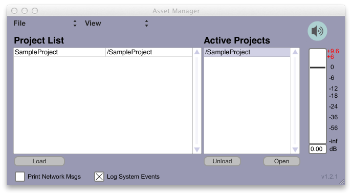Toggle the speaker audio output icon
Screen dimensions: 352x195
317,31
